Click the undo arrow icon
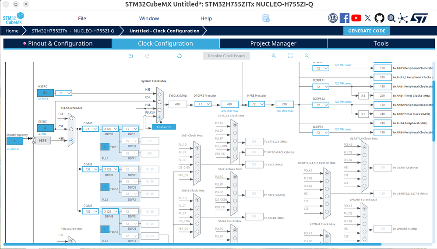Image resolution: width=437 pixels, height=249 pixels. pyautogui.click(x=131, y=56)
